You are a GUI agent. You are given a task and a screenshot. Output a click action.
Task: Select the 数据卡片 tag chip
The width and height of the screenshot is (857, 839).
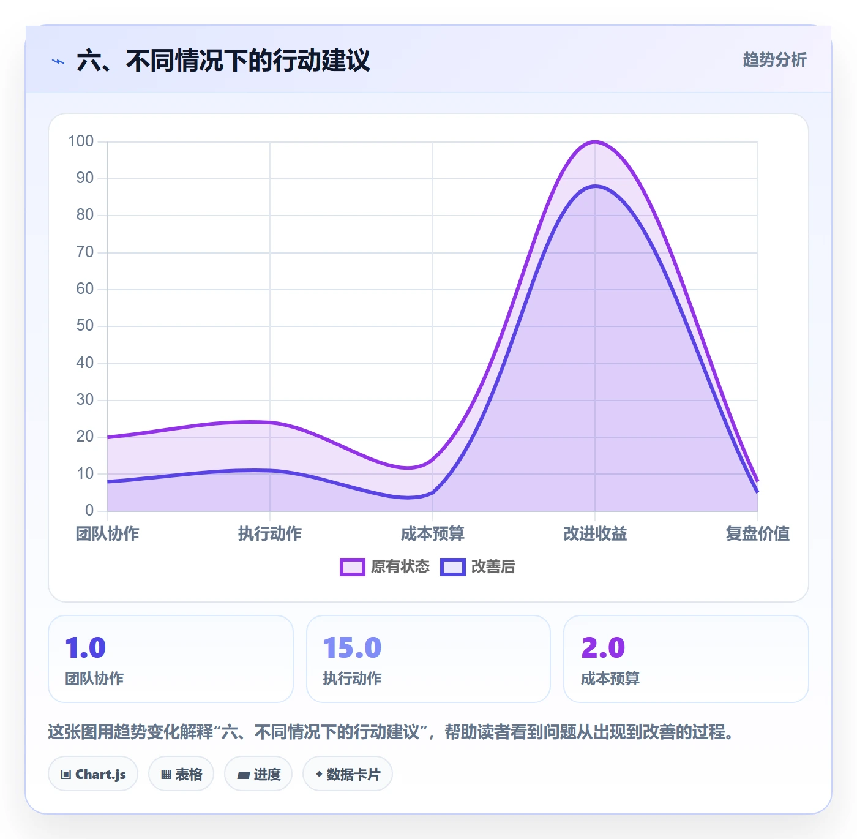[x=348, y=774]
